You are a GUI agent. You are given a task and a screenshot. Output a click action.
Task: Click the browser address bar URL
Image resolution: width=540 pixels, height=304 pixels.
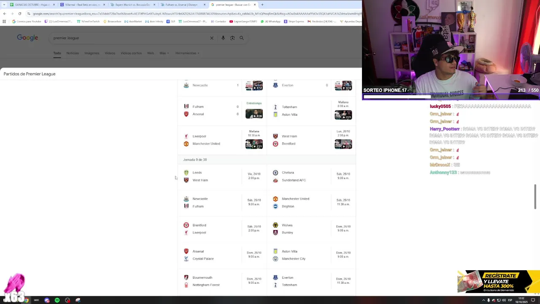click(x=194, y=14)
